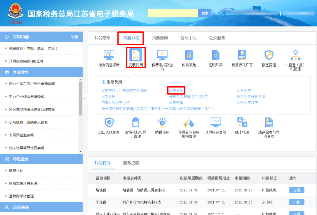
Task: Click the yellow search input field
Action: 173,13
